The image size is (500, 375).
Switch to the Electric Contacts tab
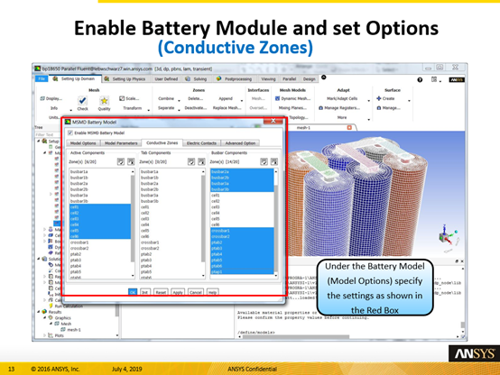tap(201, 143)
